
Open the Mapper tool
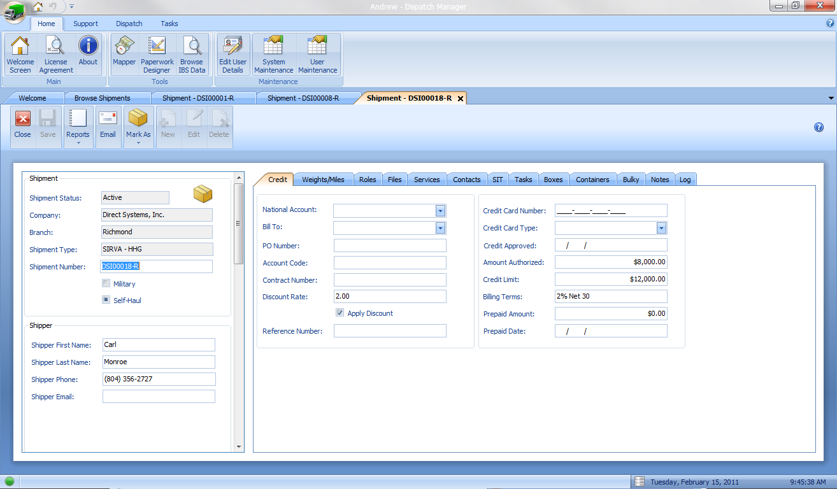(124, 53)
